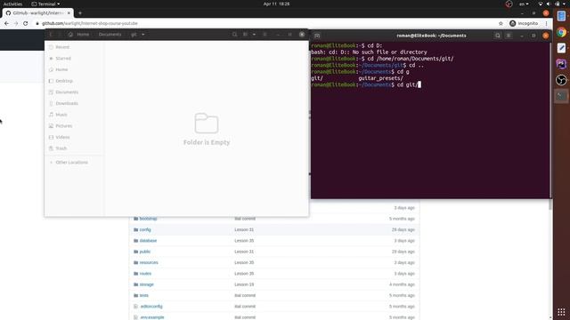Open Trash in Files sidebar
Image resolution: width=570 pixels, height=320 pixels.
[x=74, y=148]
